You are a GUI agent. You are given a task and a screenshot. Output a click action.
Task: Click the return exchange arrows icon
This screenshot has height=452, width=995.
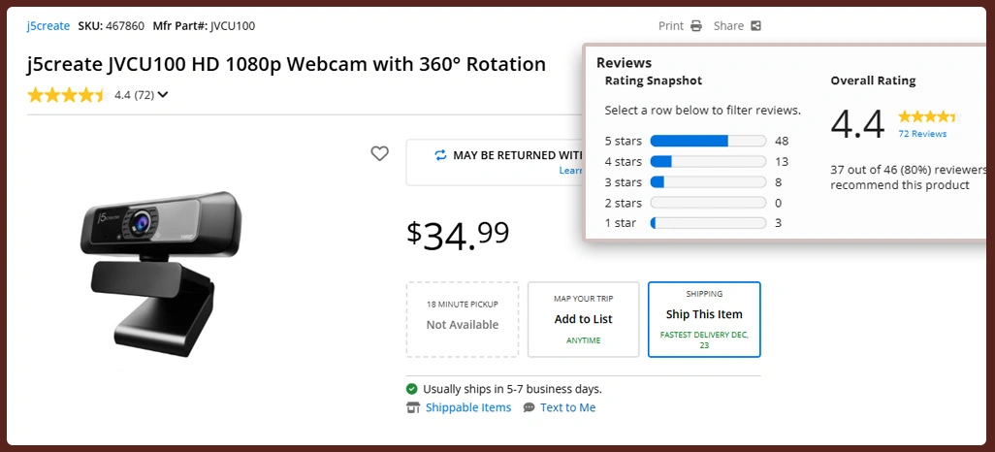click(440, 155)
